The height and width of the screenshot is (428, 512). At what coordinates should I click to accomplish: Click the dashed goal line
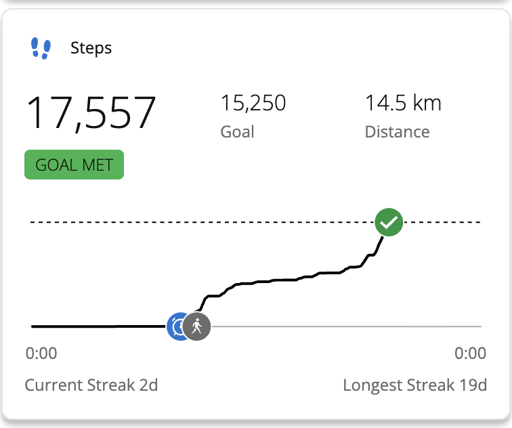point(203,222)
